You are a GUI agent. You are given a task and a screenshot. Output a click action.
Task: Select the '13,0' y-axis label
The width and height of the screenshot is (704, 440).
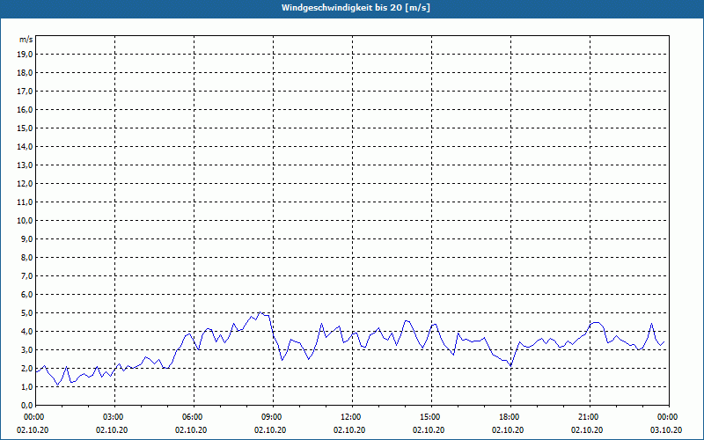click(25, 165)
